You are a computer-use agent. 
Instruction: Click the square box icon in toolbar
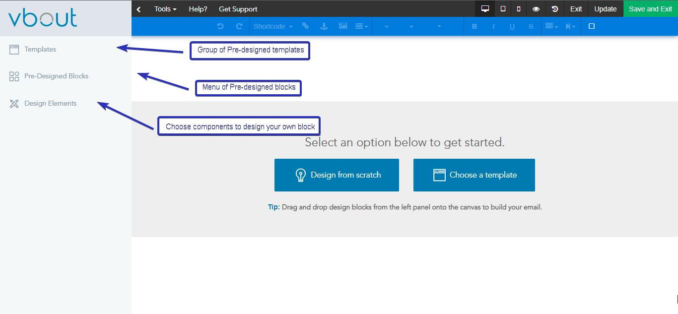pyautogui.click(x=592, y=26)
